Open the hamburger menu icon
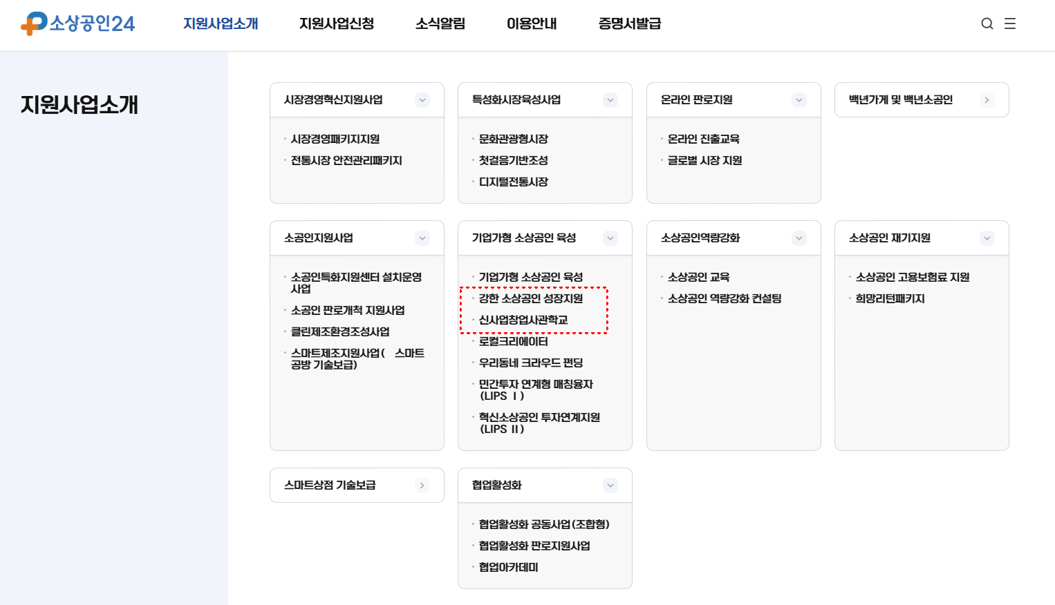Viewport: 1055px width, 605px height. click(1010, 23)
